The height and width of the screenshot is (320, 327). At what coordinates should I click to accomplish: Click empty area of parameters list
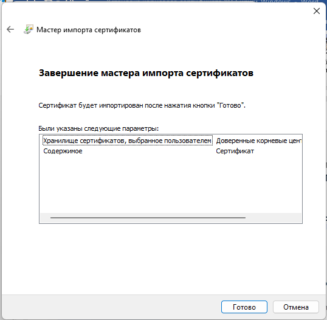tap(170, 184)
